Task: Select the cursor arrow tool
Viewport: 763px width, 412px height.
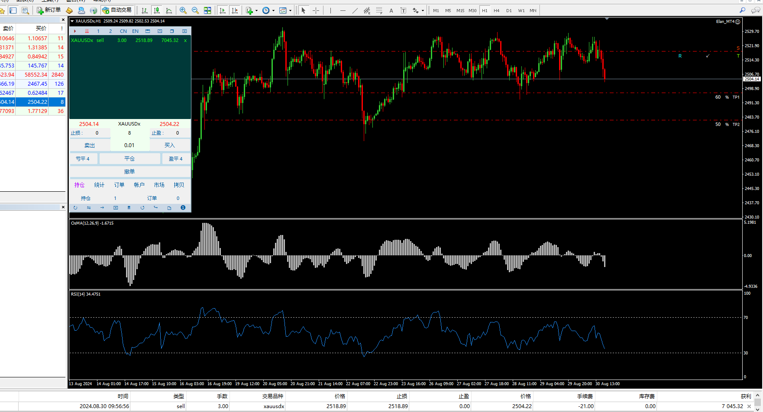Action: [304, 10]
